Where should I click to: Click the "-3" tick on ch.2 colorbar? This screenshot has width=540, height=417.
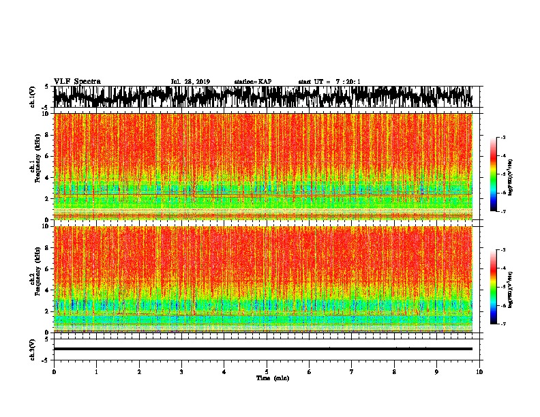point(503,250)
